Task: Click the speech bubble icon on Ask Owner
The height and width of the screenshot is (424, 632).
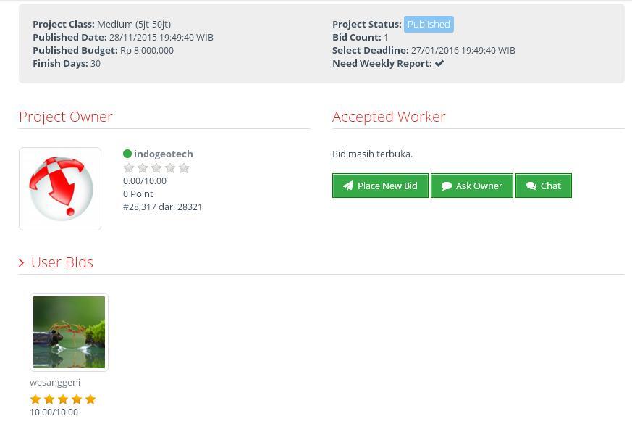Action: coord(447,186)
